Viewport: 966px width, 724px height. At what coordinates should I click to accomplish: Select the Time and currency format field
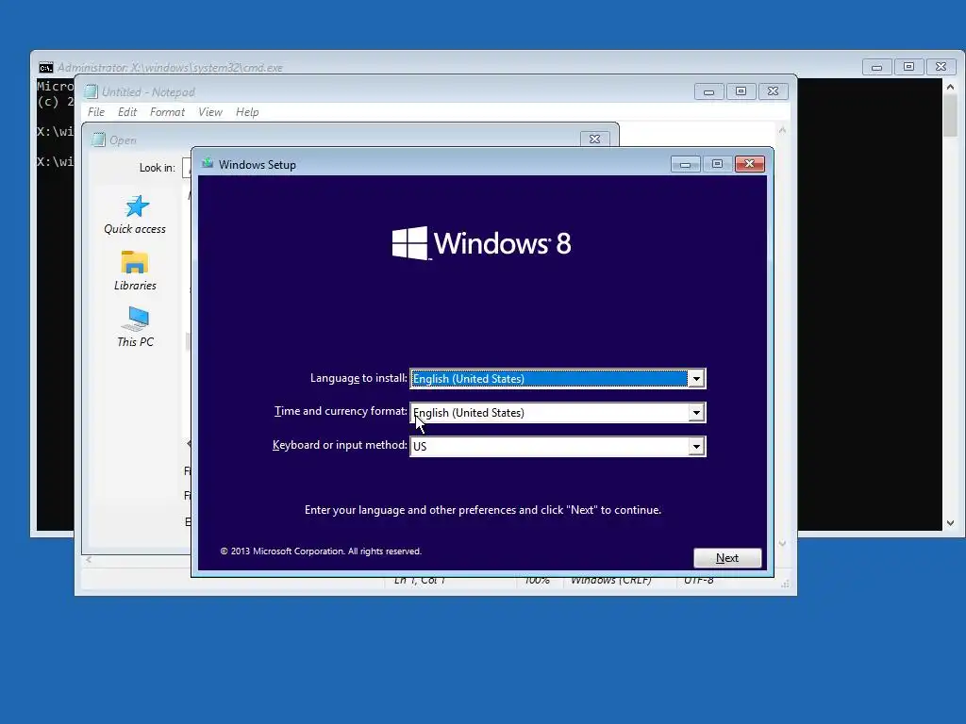[558, 413]
